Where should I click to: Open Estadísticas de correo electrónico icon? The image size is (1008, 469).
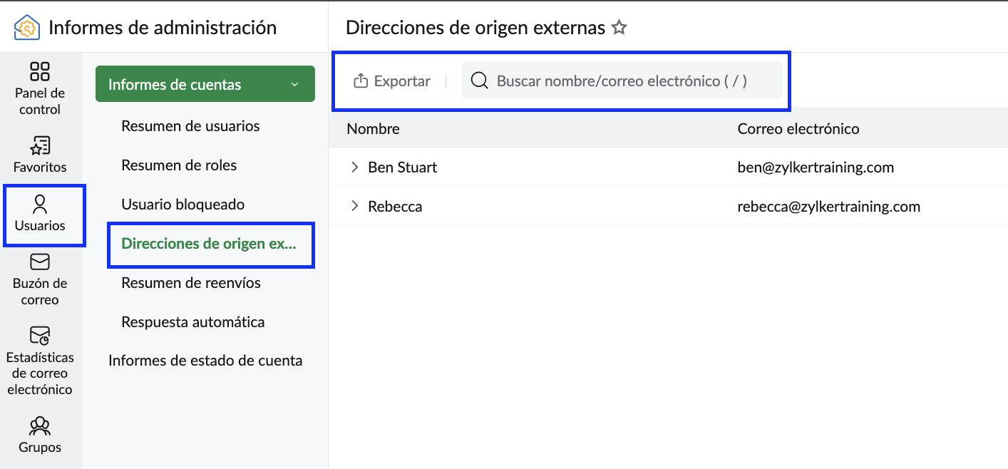(40, 336)
